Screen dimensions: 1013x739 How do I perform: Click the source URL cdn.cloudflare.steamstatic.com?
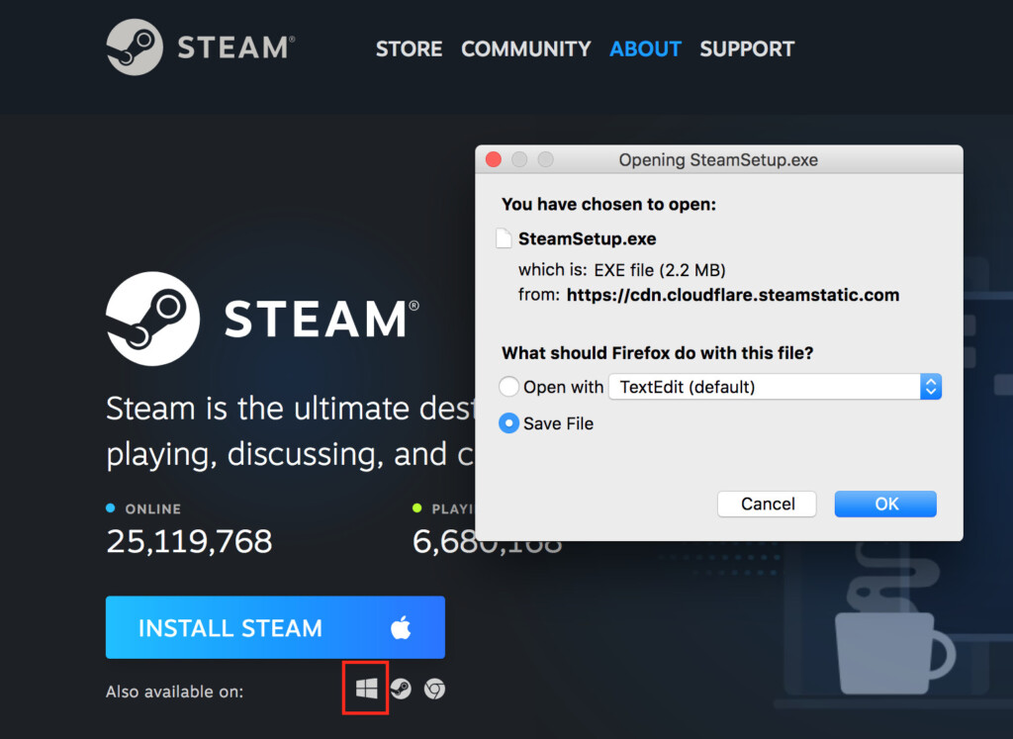click(733, 295)
